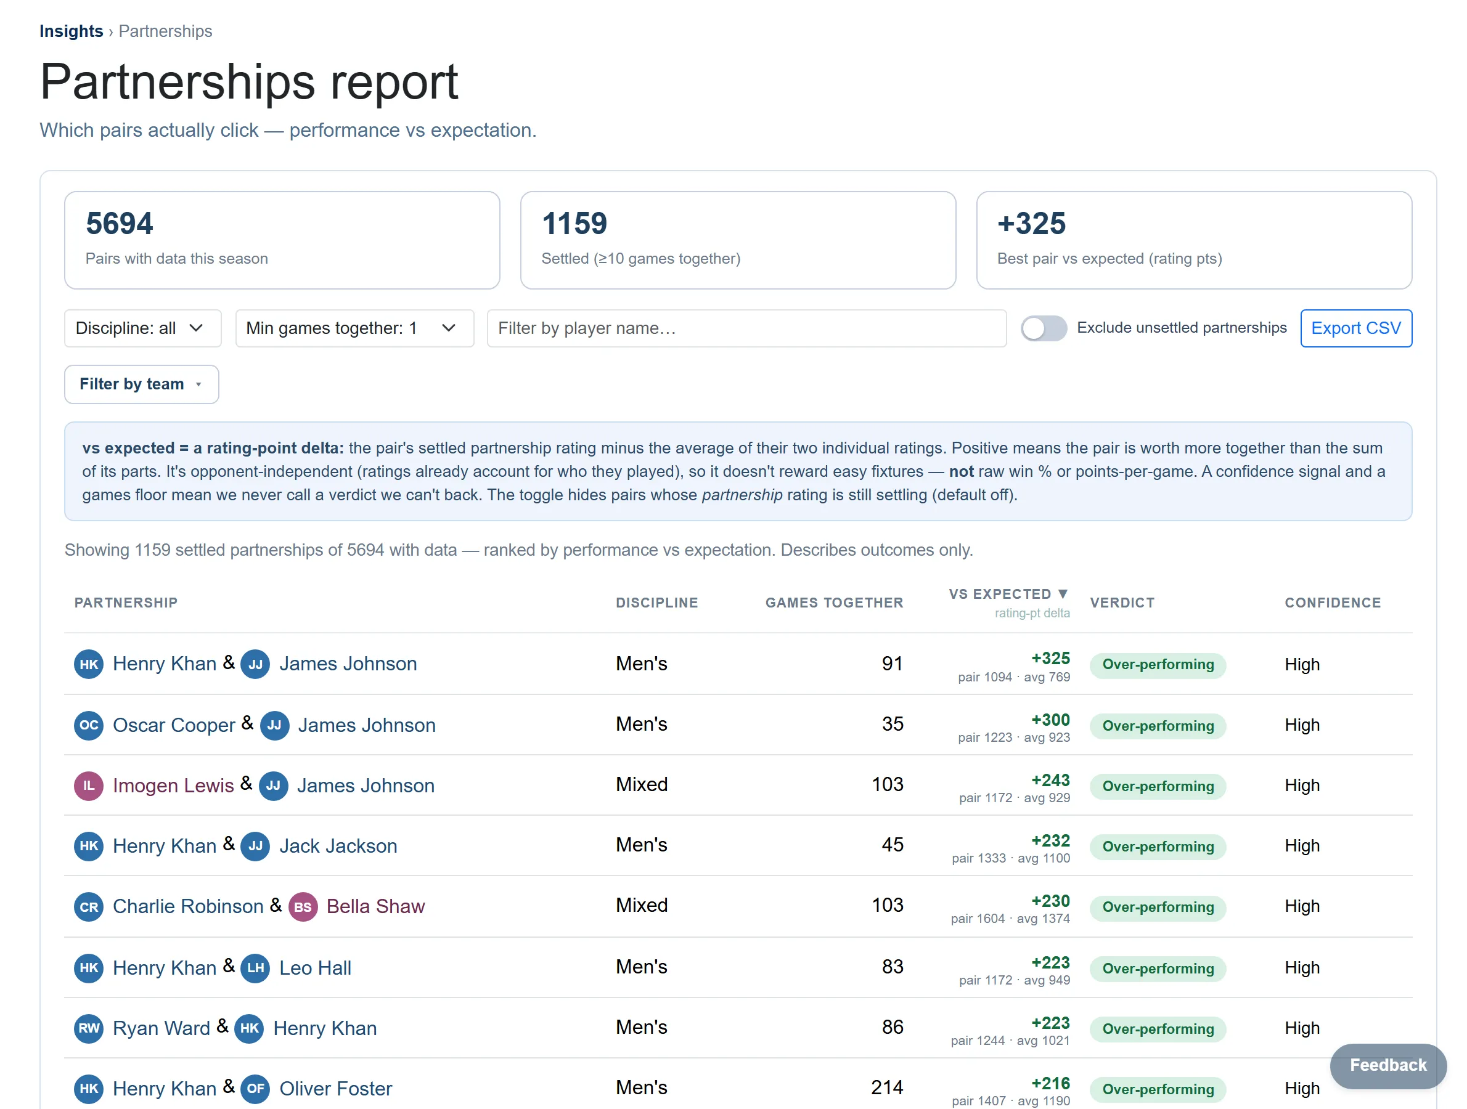Open Oliver Foster player link
This screenshot has height=1109, width=1467.
(335, 1089)
